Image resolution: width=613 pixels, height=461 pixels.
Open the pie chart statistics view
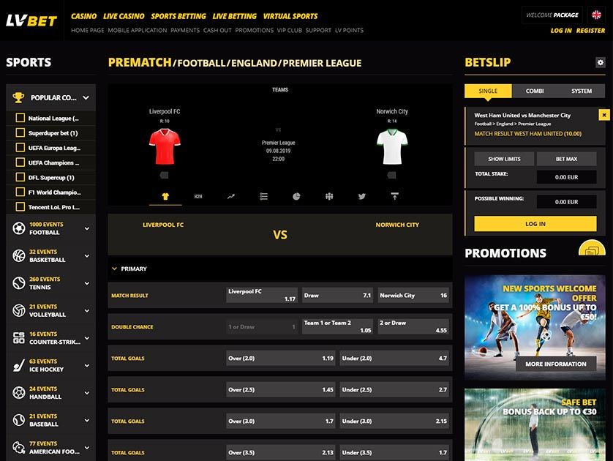[297, 196]
